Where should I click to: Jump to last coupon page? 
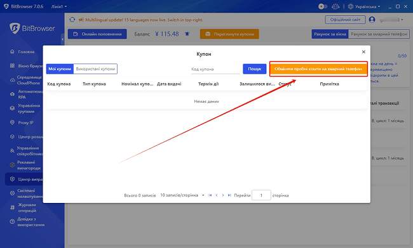pos(229,195)
